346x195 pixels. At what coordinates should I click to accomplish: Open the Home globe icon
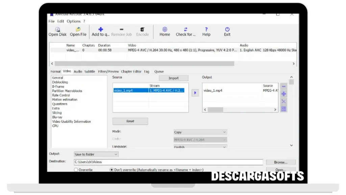pyautogui.click(x=165, y=29)
